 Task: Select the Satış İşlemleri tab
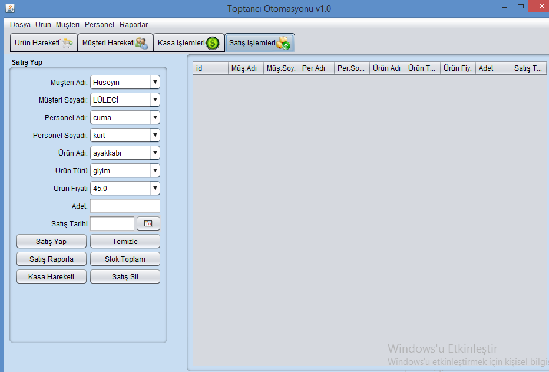[x=259, y=43]
